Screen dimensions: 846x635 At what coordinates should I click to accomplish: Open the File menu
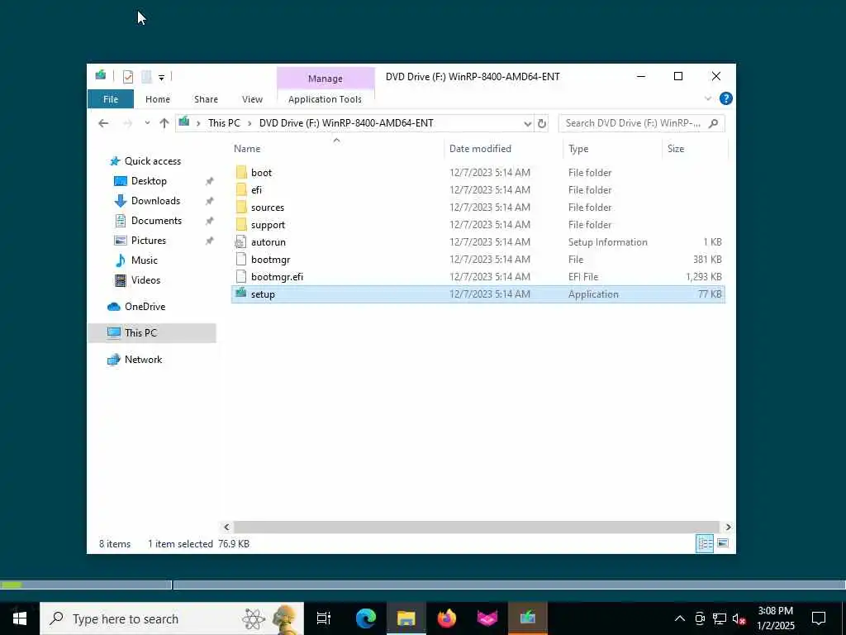[x=111, y=99]
